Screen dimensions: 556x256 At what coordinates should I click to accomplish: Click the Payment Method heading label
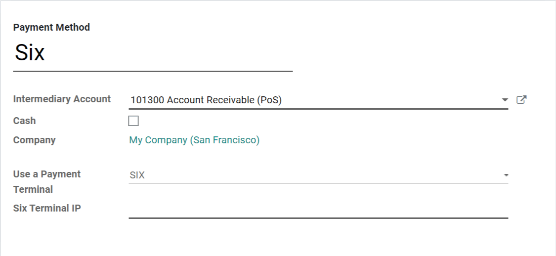(x=51, y=28)
